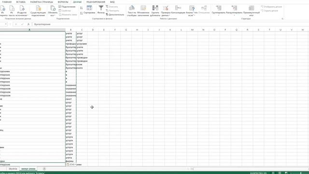
Task: Click Текст по столбцам icon
Action: [132, 11]
